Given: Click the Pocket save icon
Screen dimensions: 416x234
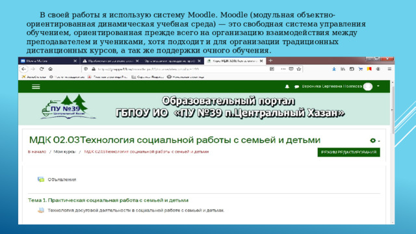Looking at the screenshot, I should (291, 69).
